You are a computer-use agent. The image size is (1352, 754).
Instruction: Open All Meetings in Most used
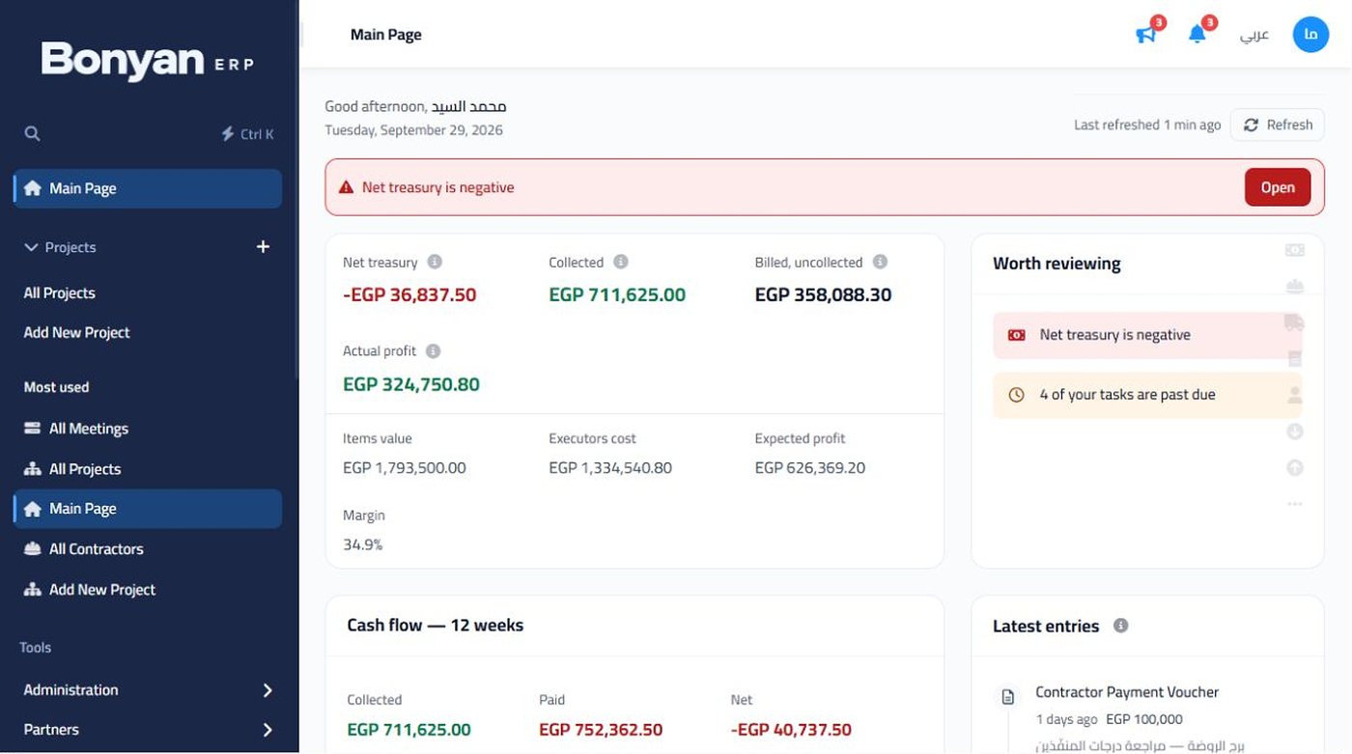(x=147, y=429)
